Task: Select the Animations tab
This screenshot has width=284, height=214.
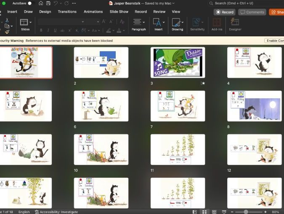Action: click(93, 12)
